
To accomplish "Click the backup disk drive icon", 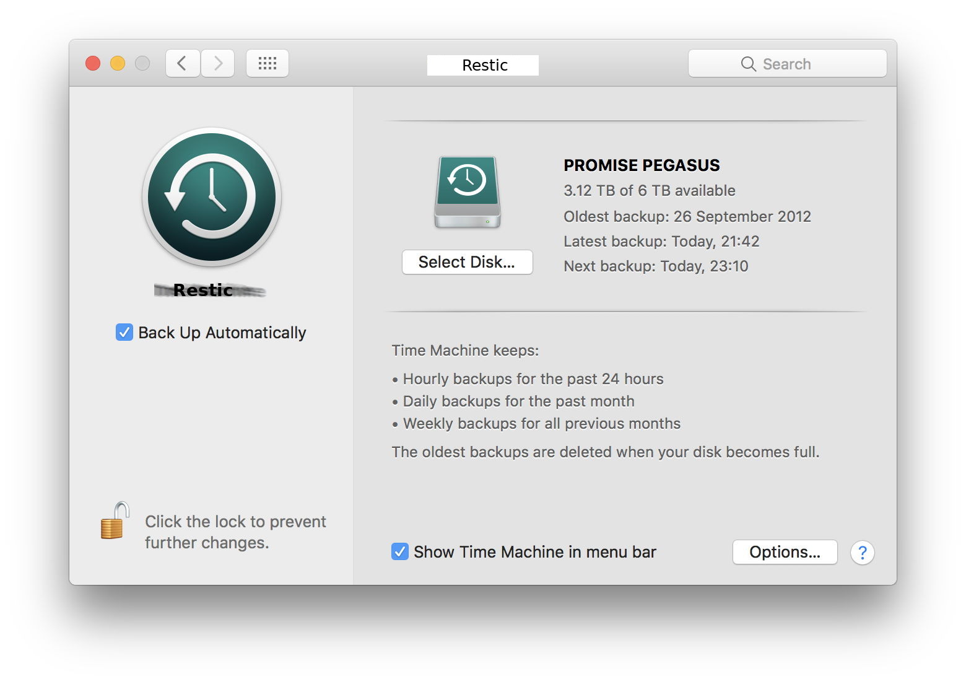I will tap(468, 192).
